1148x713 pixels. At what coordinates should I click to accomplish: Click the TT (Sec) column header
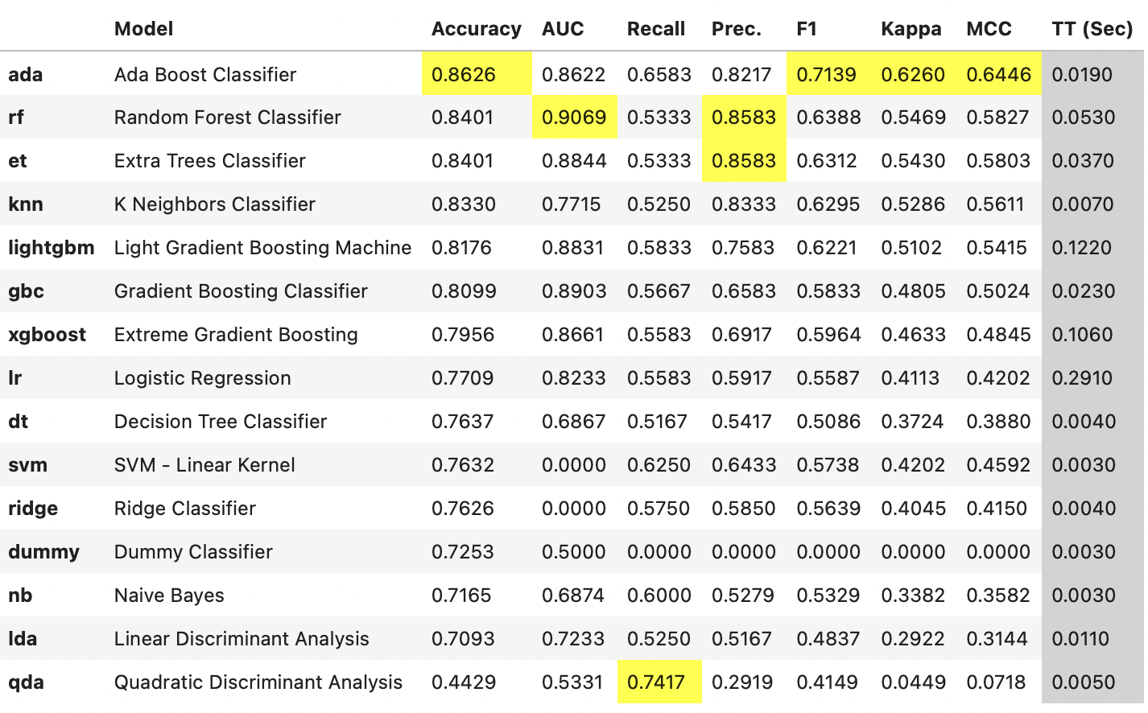(1092, 29)
